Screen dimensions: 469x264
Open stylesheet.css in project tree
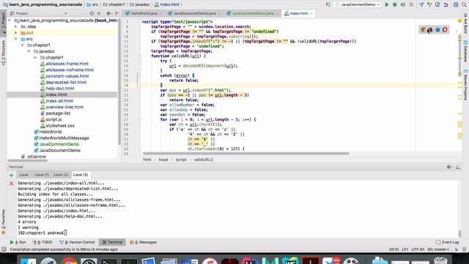tap(60, 125)
